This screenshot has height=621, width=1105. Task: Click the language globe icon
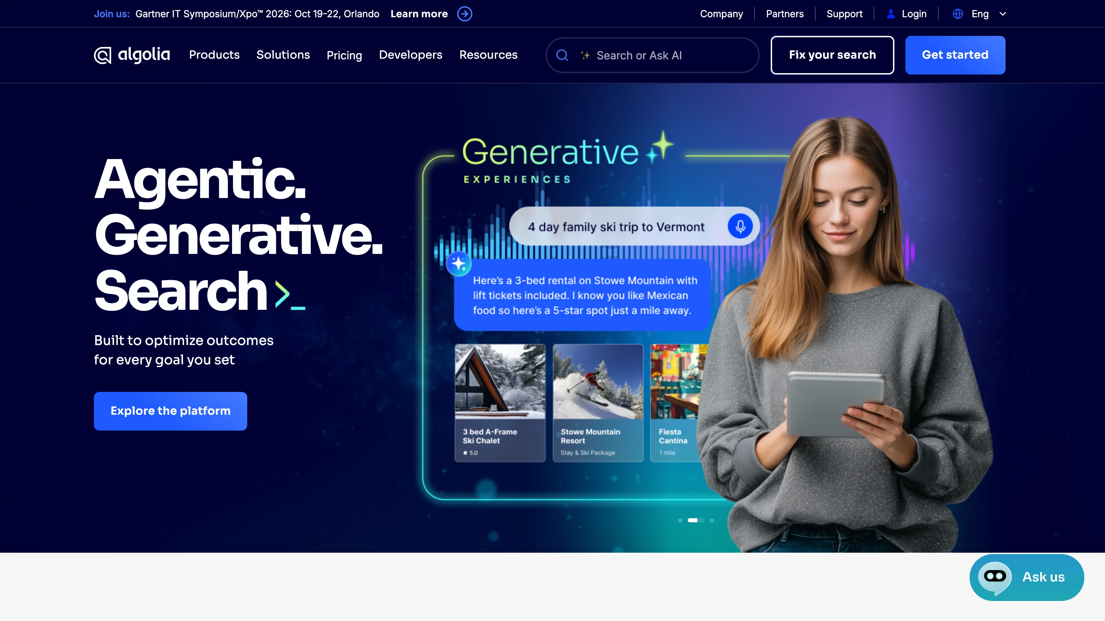click(958, 14)
